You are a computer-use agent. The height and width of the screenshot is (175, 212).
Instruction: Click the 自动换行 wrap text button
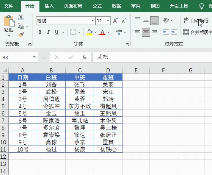(x=196, y=21)
